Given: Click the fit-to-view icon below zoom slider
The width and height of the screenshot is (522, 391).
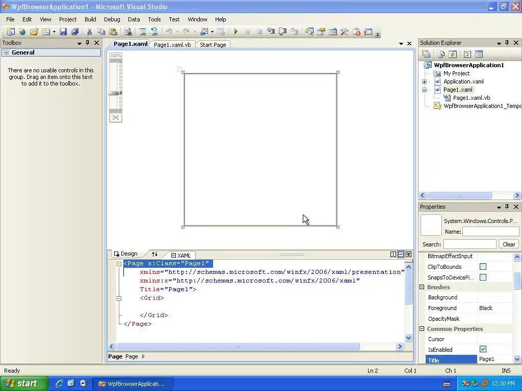Looking at the screenshot, I should 116,118.
